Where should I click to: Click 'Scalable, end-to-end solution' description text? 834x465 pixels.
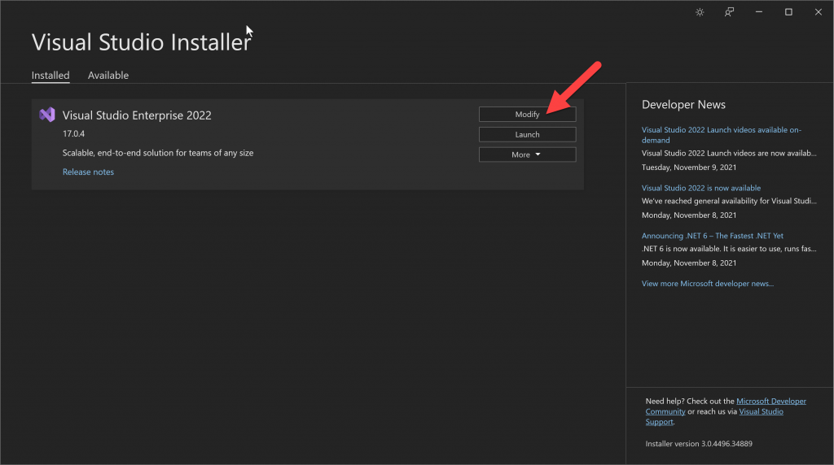158,153
